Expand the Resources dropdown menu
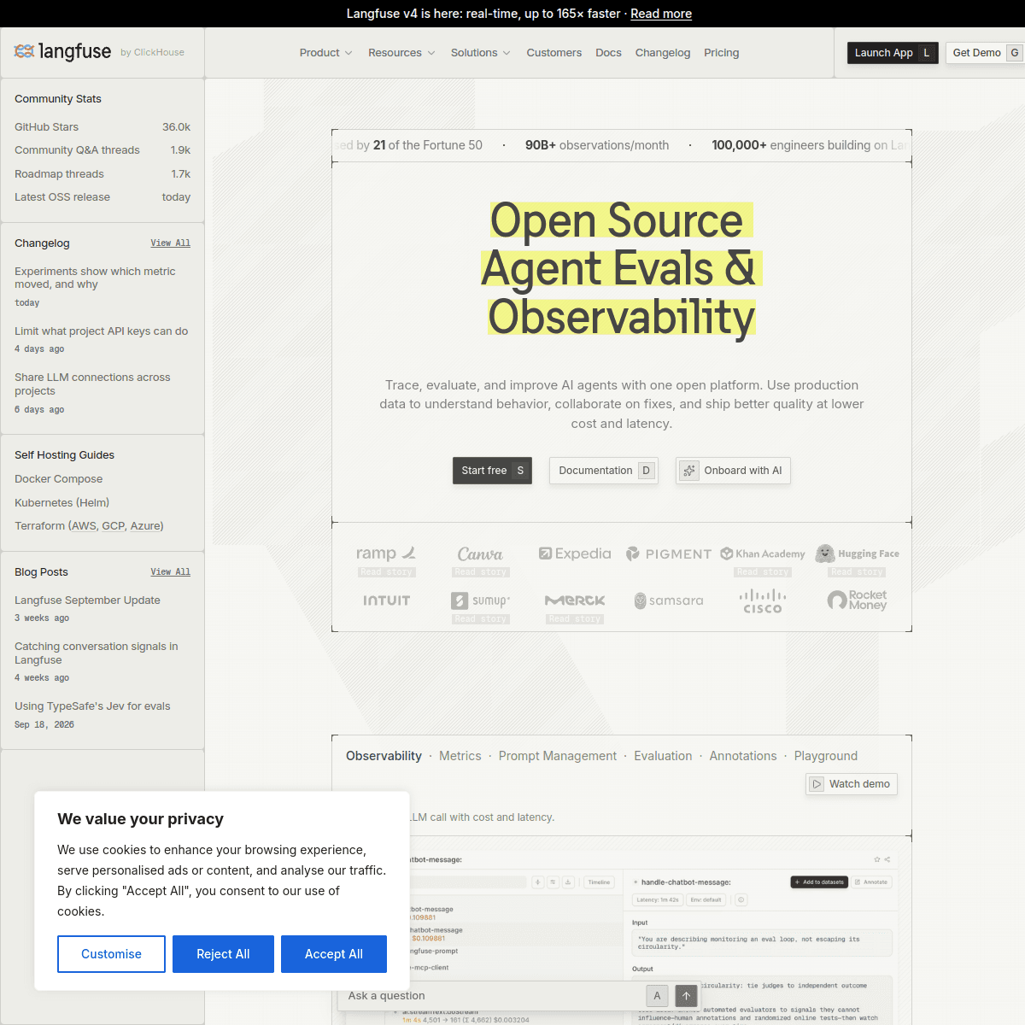Viewport: 1025px width, 1025px height. 401,53
